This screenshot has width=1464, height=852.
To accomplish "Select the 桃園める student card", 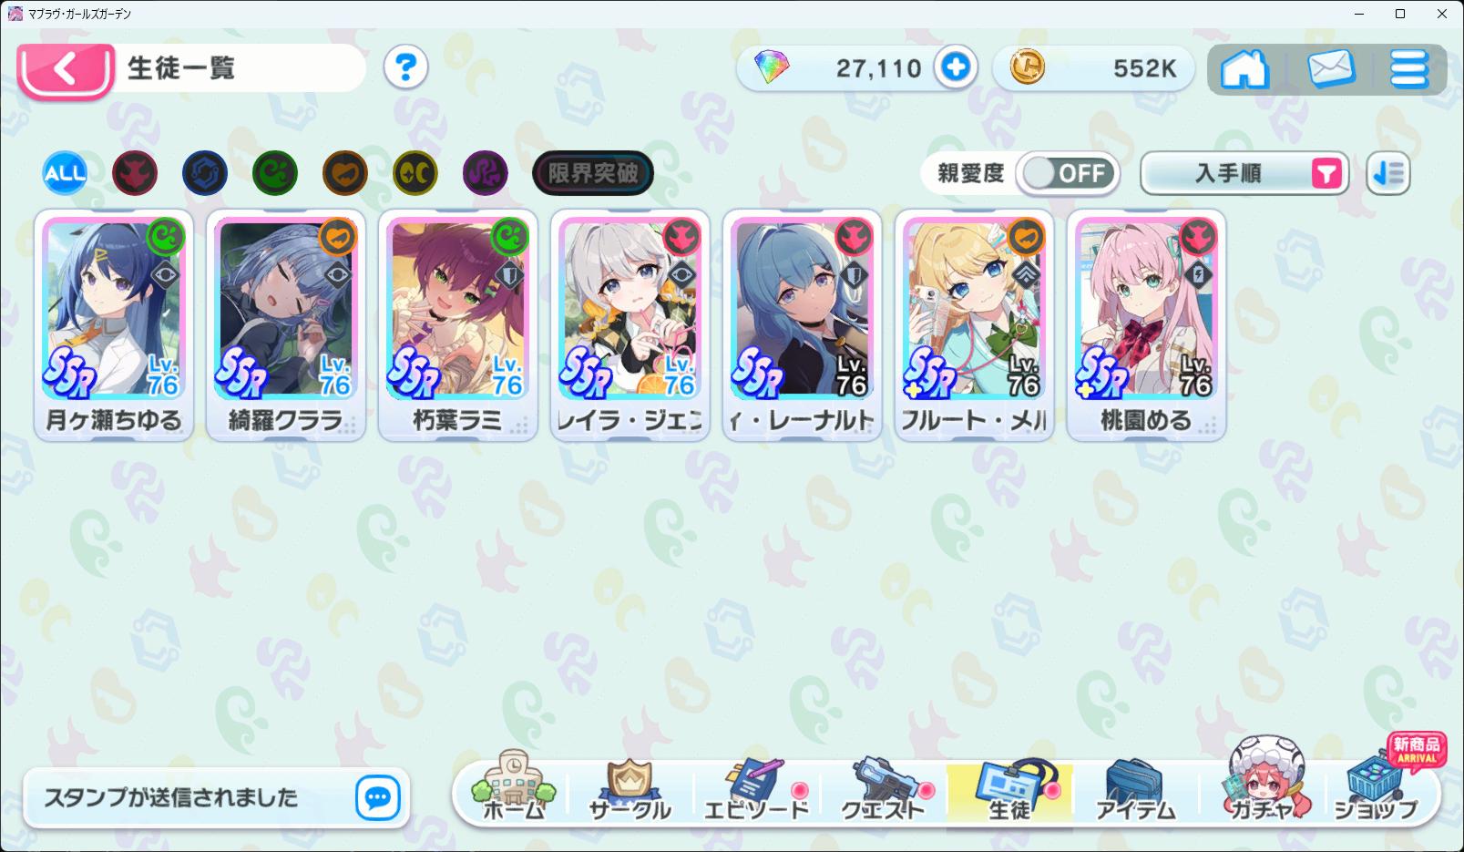I will click(1146, 325).
